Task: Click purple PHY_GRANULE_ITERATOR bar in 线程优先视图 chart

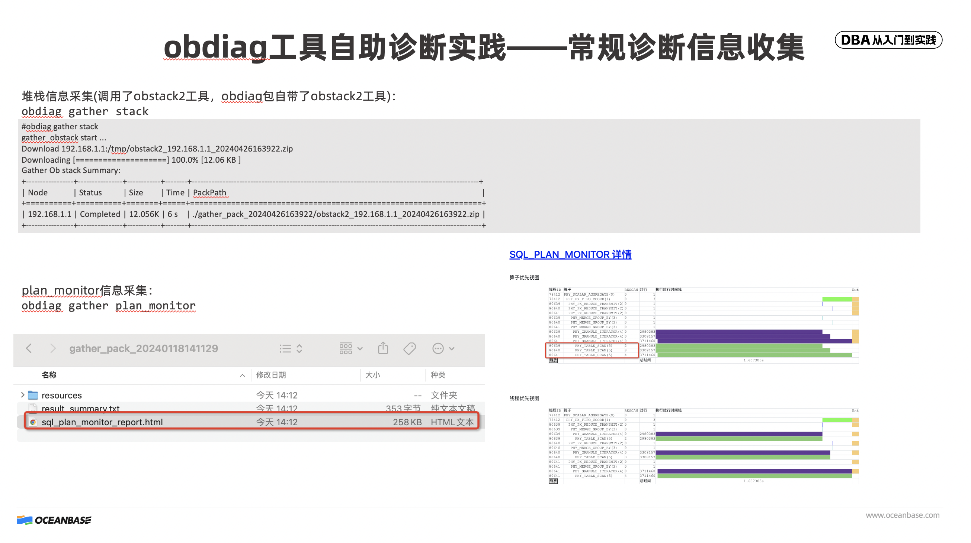Action: point(739,434)
